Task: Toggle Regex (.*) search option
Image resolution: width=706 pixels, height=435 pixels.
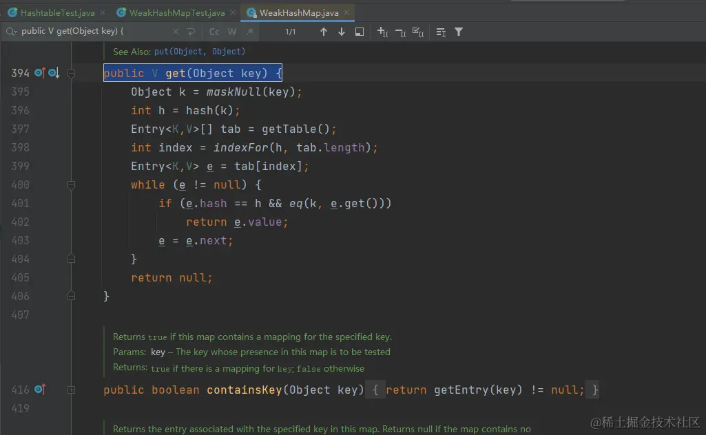Action: (x=250, y=32)
